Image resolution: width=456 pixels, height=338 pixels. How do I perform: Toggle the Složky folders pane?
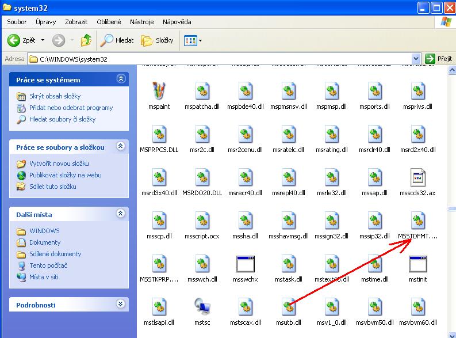(x=158, y=40)
